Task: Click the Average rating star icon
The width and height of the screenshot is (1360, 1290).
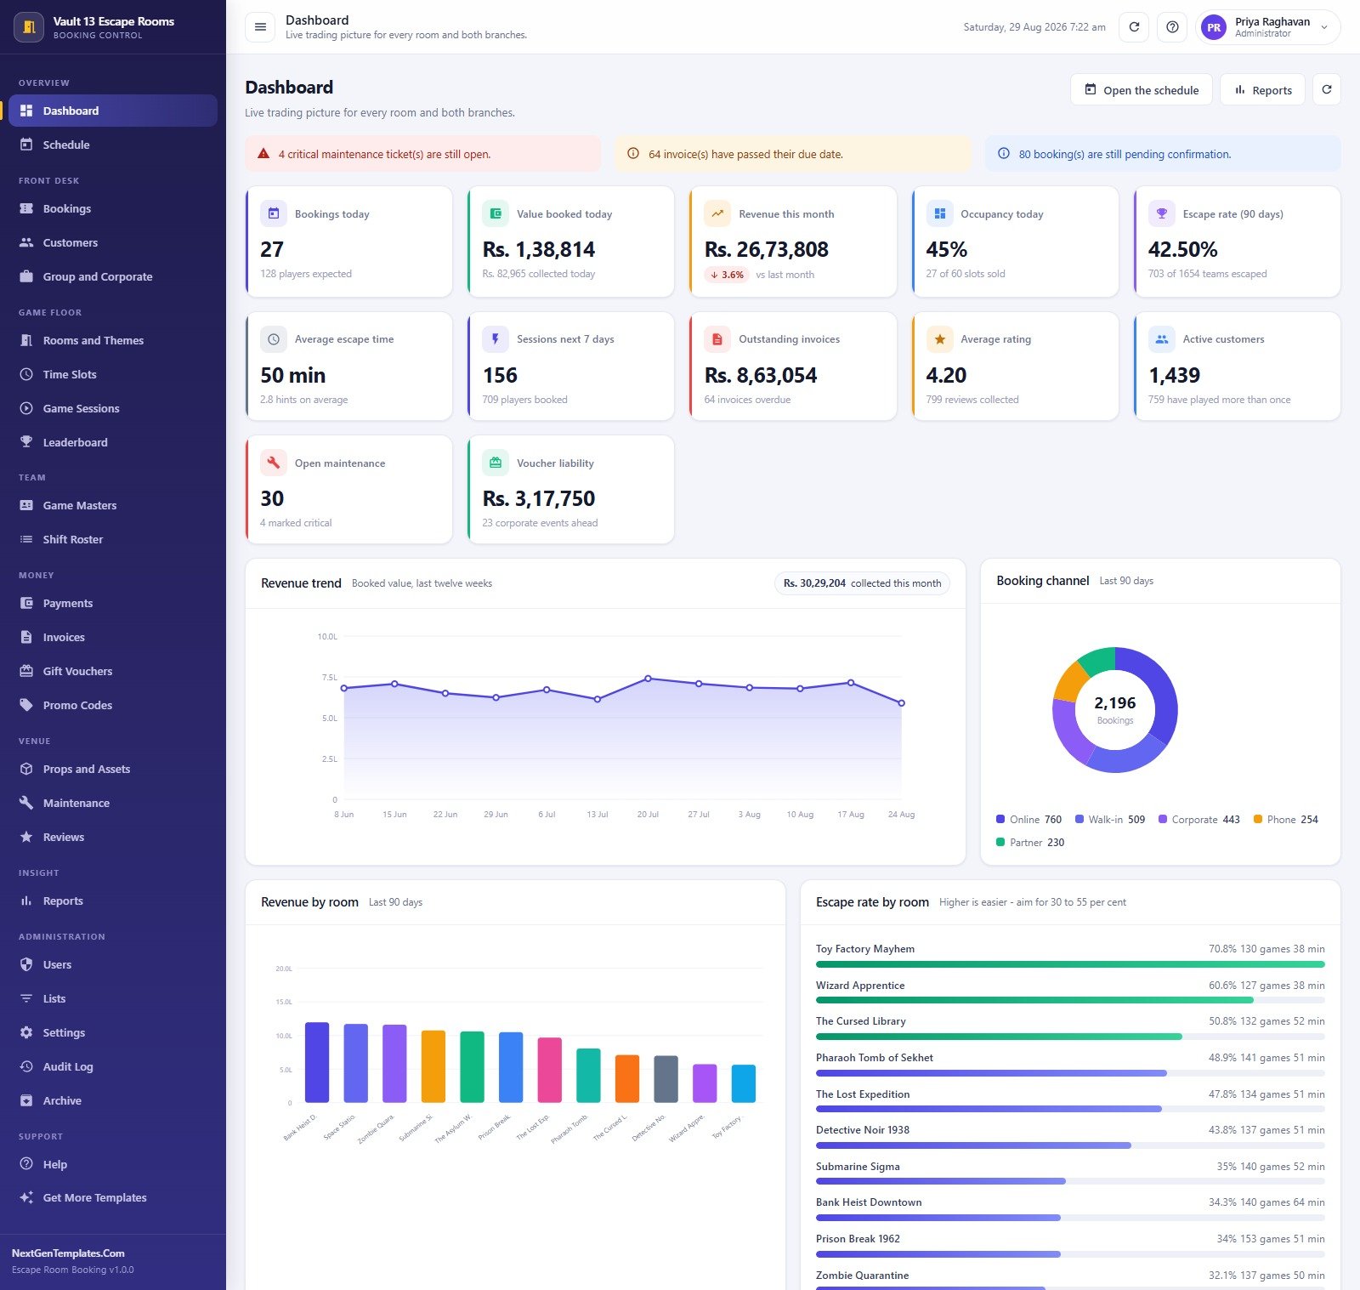Action: pos(939,339)
